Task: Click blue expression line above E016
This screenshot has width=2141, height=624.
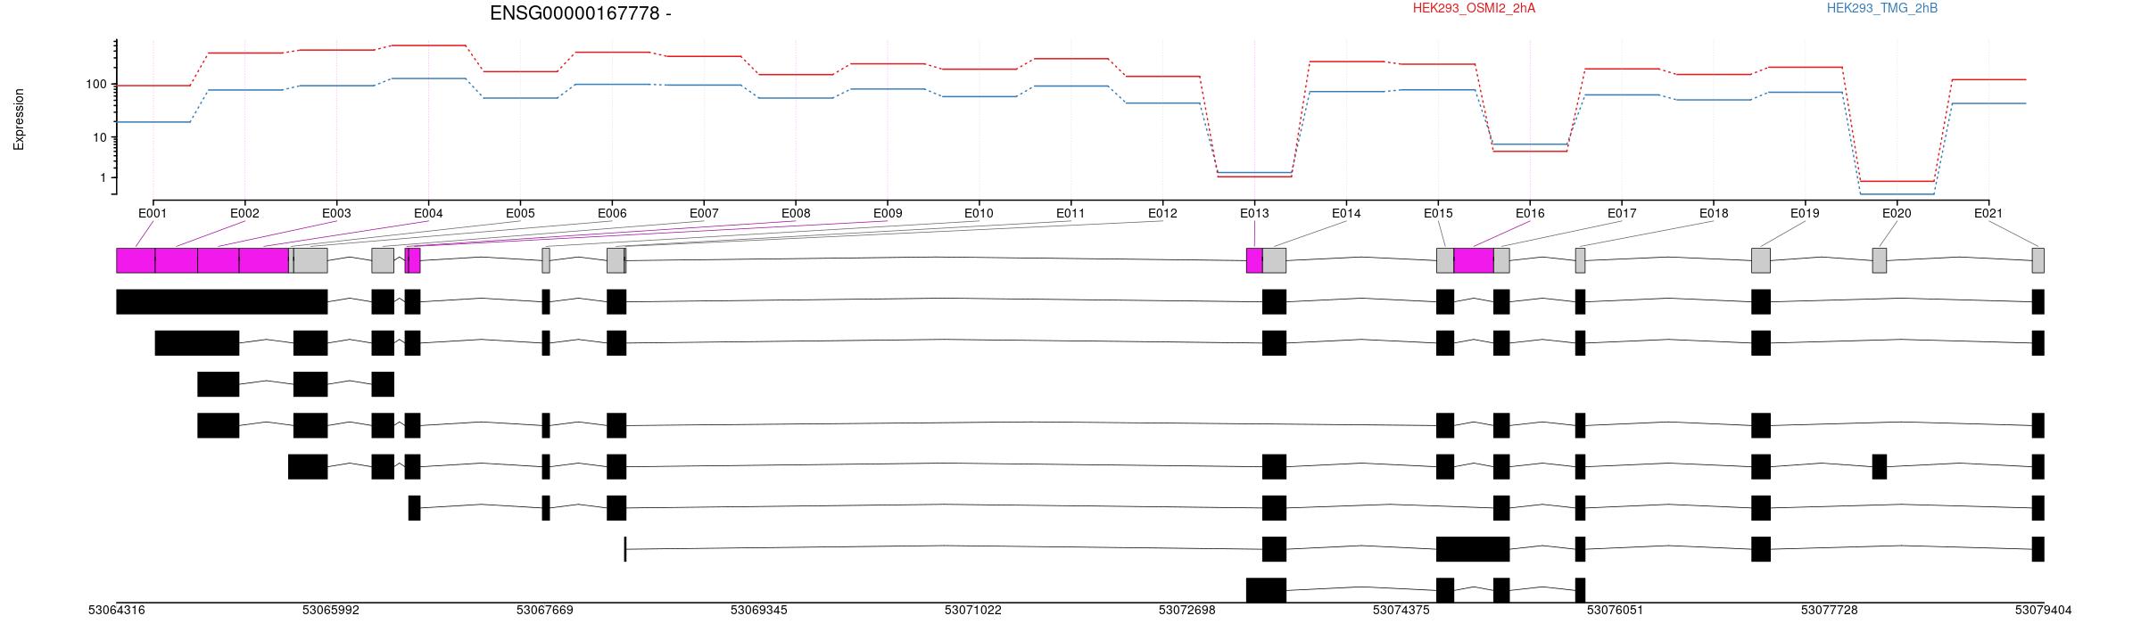Action: pos(1530,144)
